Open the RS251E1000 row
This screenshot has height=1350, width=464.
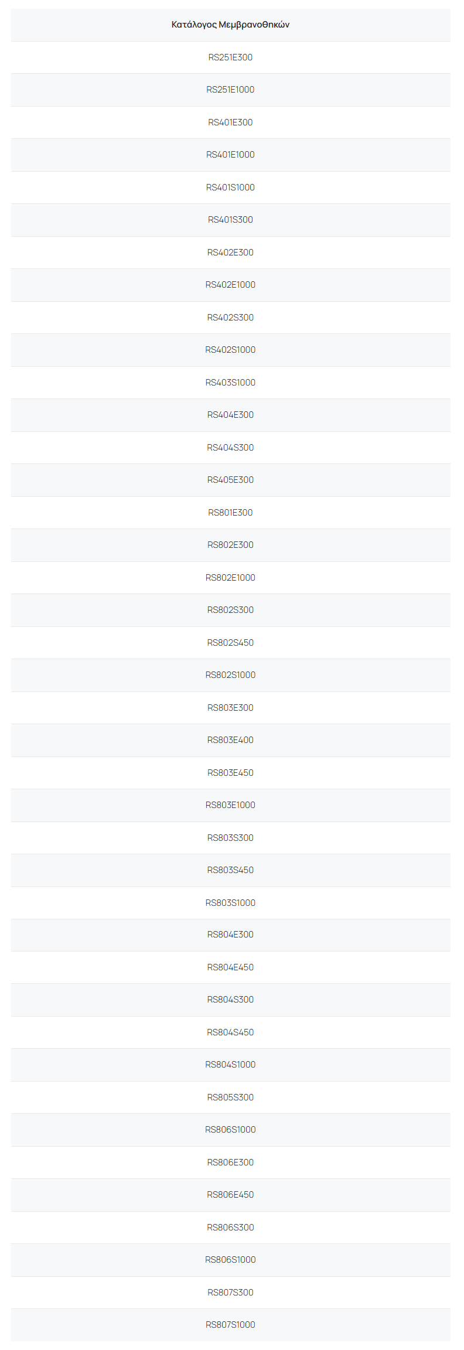click(230, 90)
